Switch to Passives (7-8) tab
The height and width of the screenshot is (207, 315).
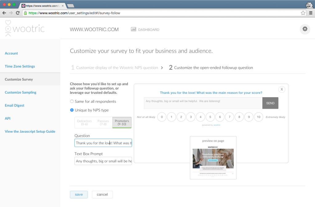tap(103, 122)
